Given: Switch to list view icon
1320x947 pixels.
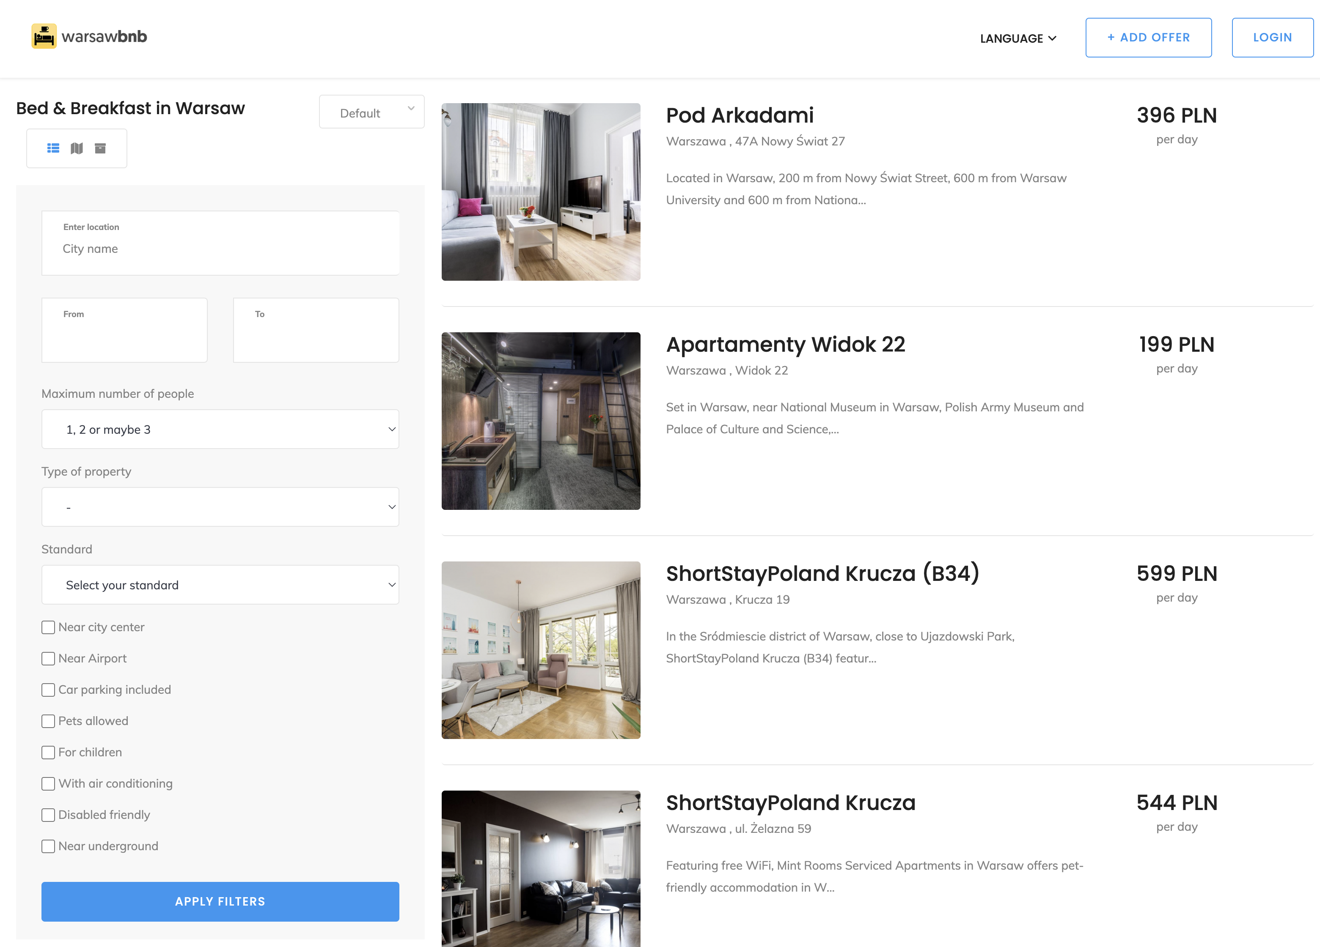Looking at the screenshot, I should (53, 148).
